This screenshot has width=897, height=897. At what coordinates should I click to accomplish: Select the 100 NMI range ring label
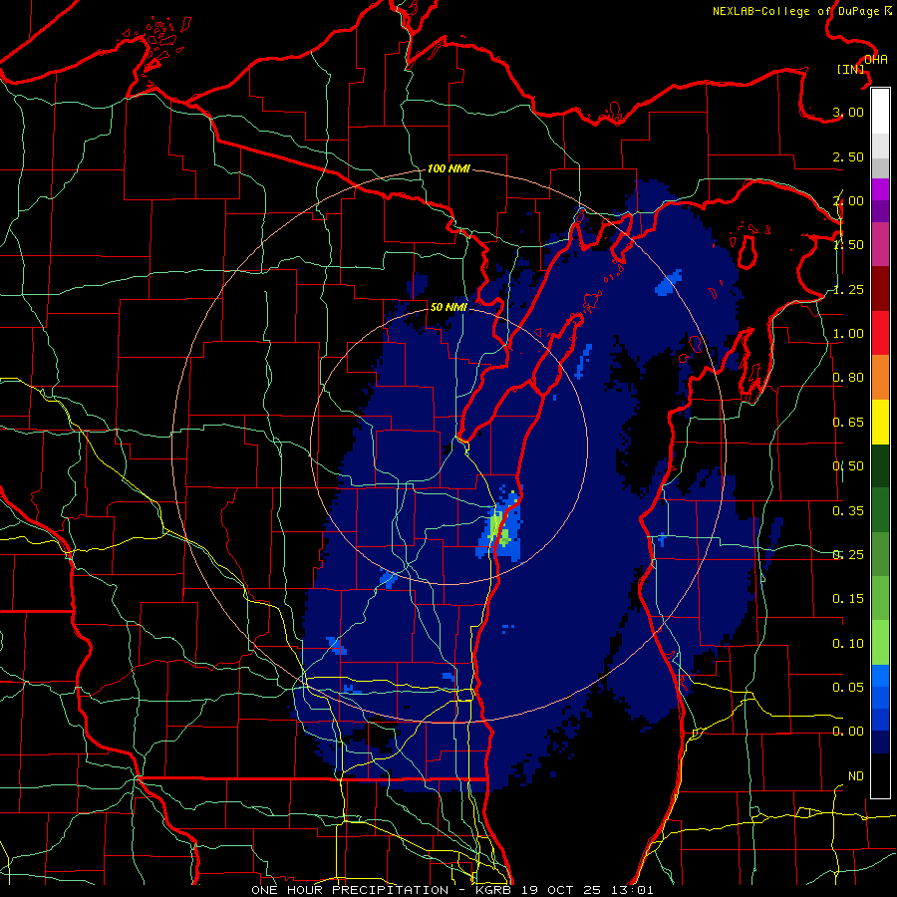coord(448,168)
